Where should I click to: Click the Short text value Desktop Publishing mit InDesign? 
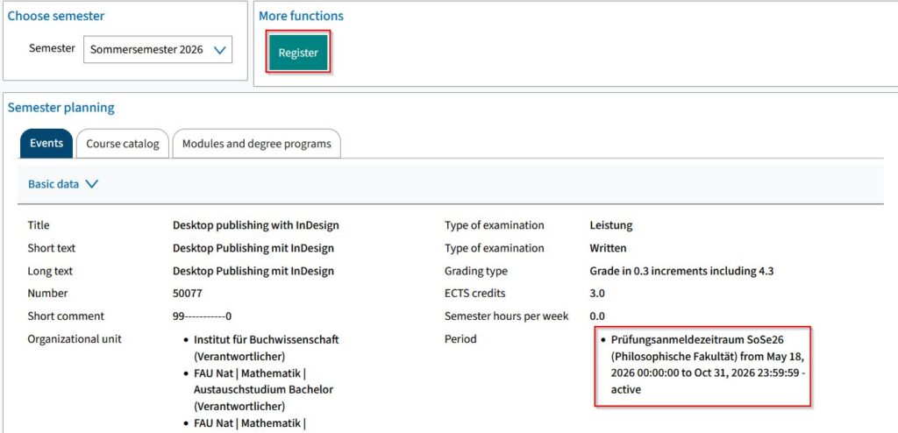coord(253,248)
